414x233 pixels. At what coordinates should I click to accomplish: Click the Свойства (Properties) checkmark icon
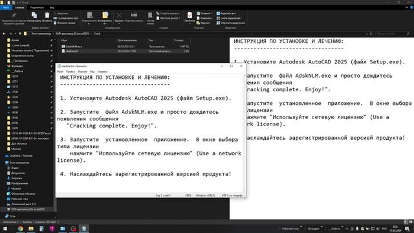[x=190, y=16]
